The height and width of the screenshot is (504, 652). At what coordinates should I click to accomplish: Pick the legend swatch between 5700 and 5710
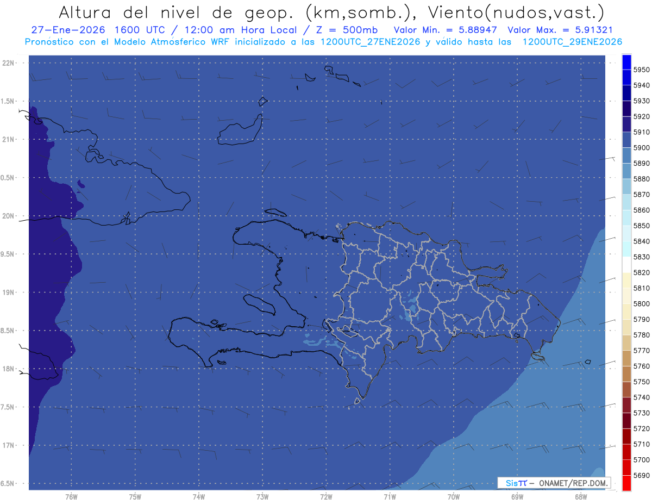pos(626,452)
